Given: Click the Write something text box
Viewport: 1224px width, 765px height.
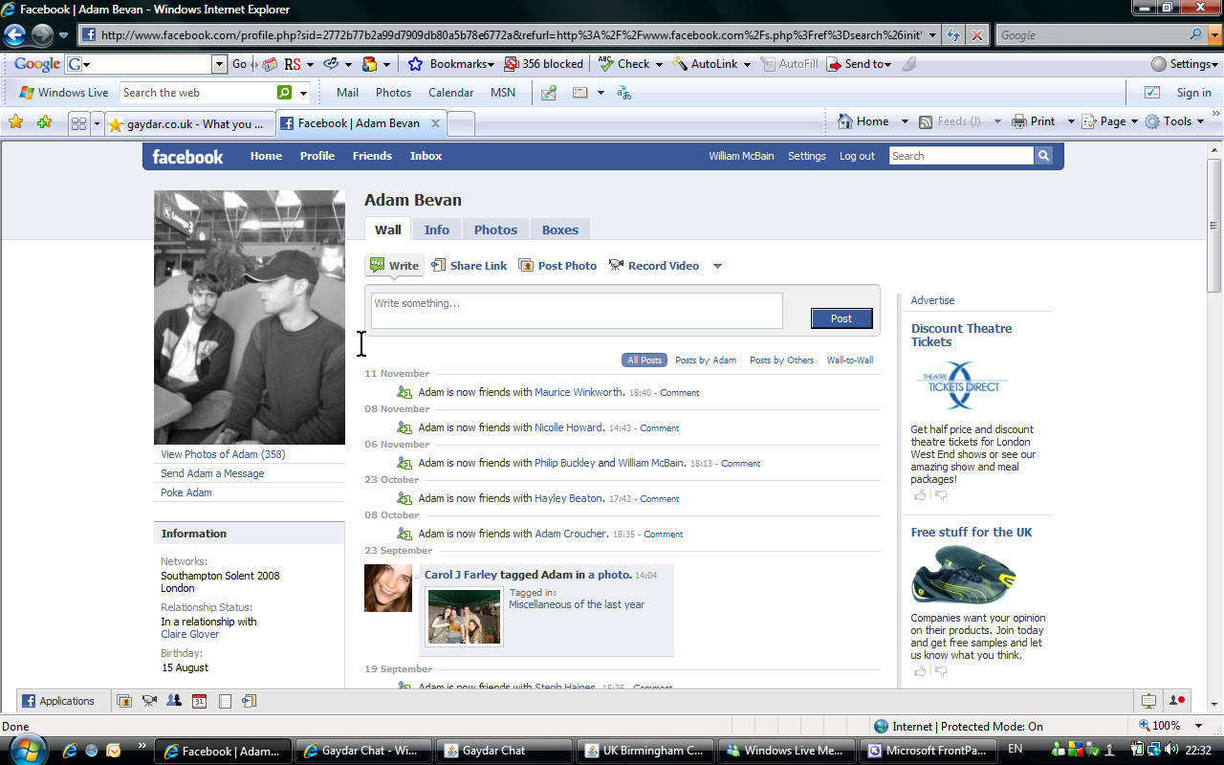Looking at the screenshot, I should pyautogui.click(x=577, y=311).
